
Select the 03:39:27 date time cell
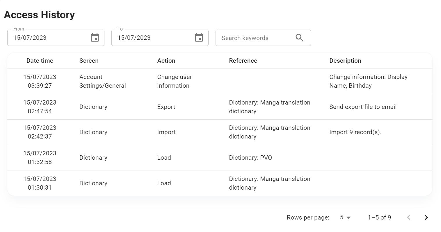click(x=40, y=81)
